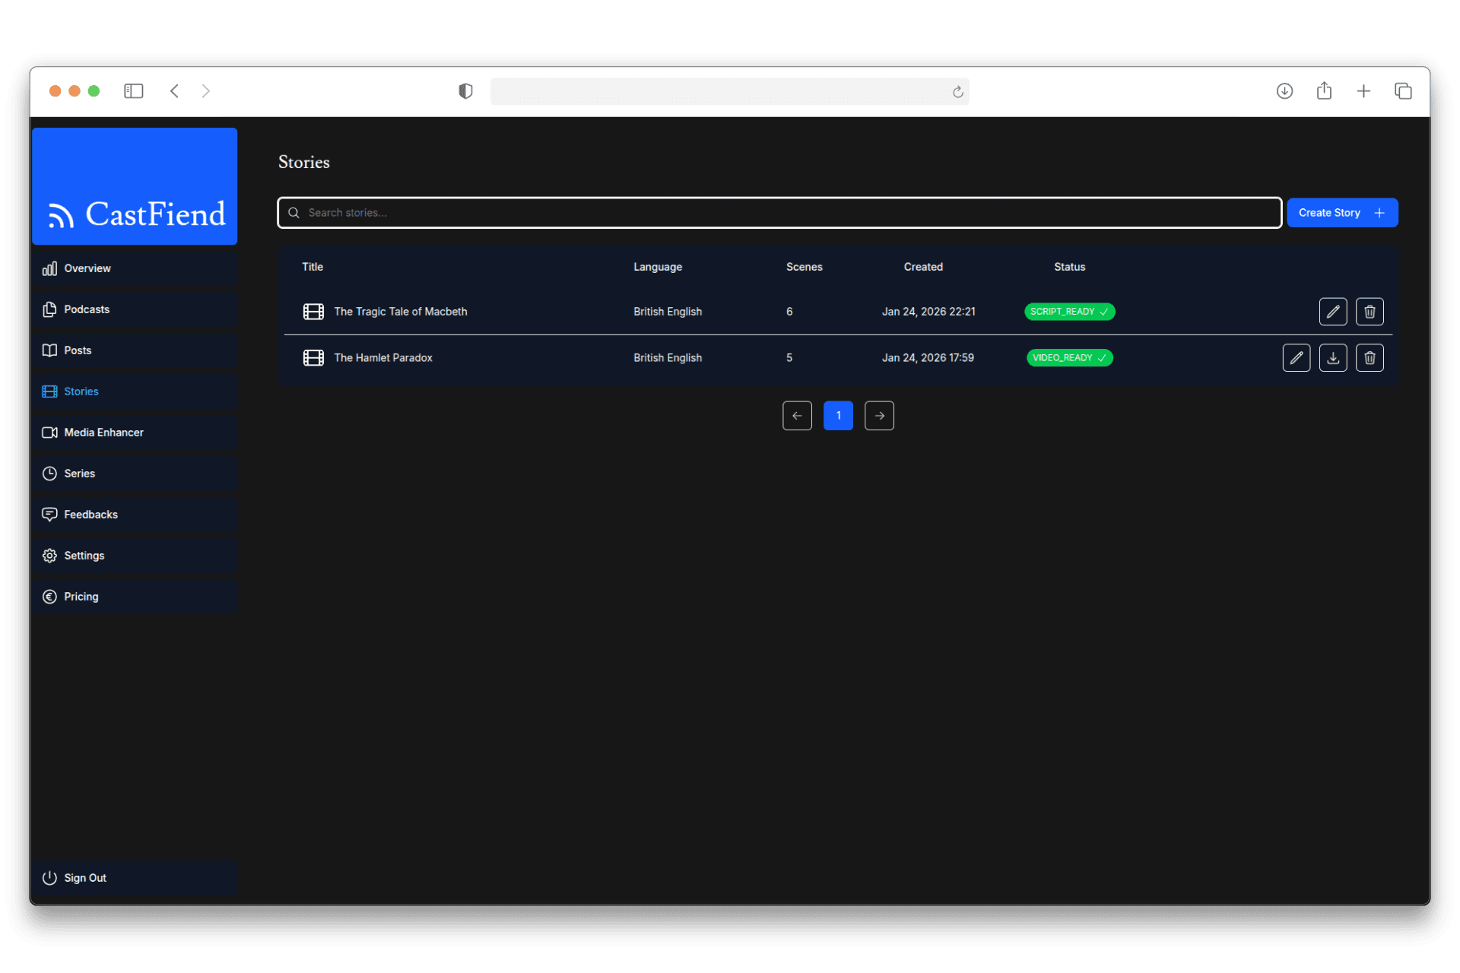This screenshot has height=973, width=1460.
Task: Click the browser address bar
Action: (x=728, y=91)
